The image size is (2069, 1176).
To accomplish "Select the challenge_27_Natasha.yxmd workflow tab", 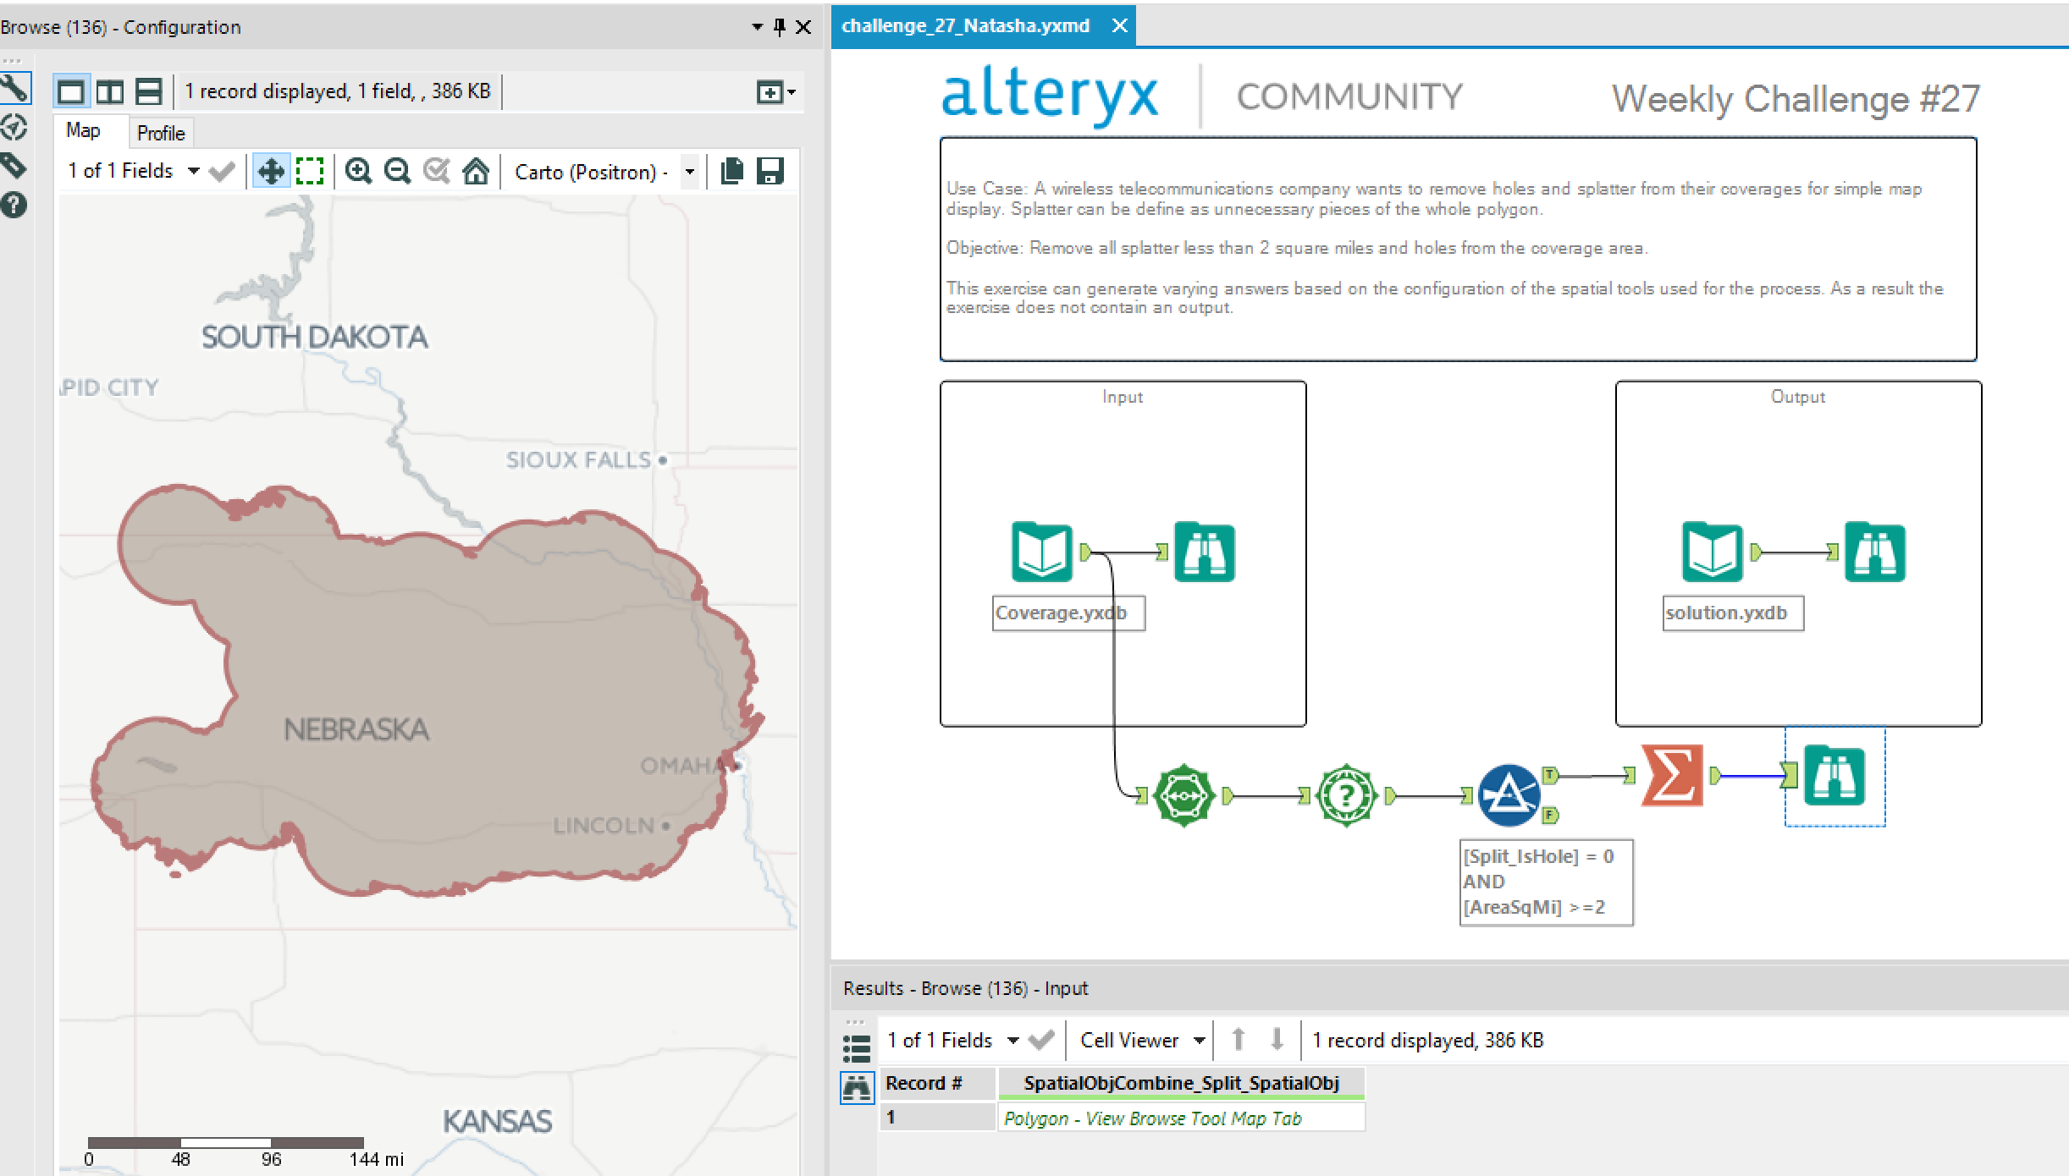I will click(x=963, y=25).
